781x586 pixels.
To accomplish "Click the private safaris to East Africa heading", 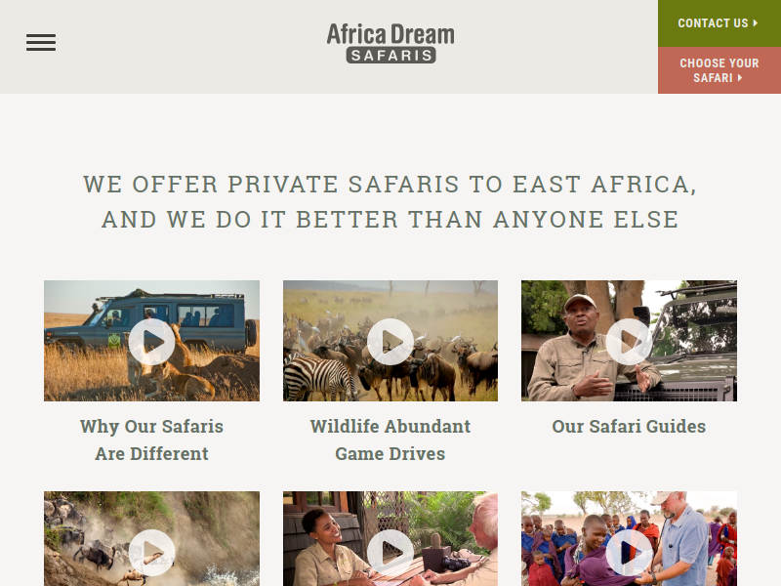I will click(x=390, y=202).
